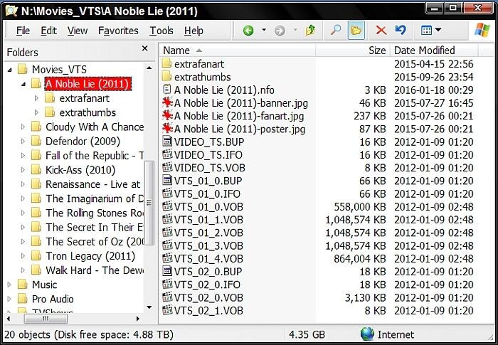Screen dimensions: 498x345
Task: Click the VIDEO_TS.BUP file icon
Action: pos(167,141)
